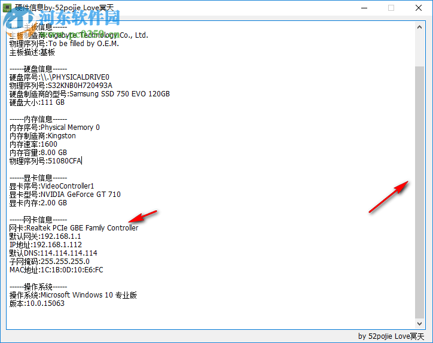Click the header '------内存信息------'
This screenshot has height=343, width=433.
tap(38, 119)
